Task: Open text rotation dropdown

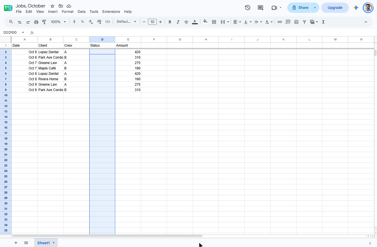Action: point(269,22)
